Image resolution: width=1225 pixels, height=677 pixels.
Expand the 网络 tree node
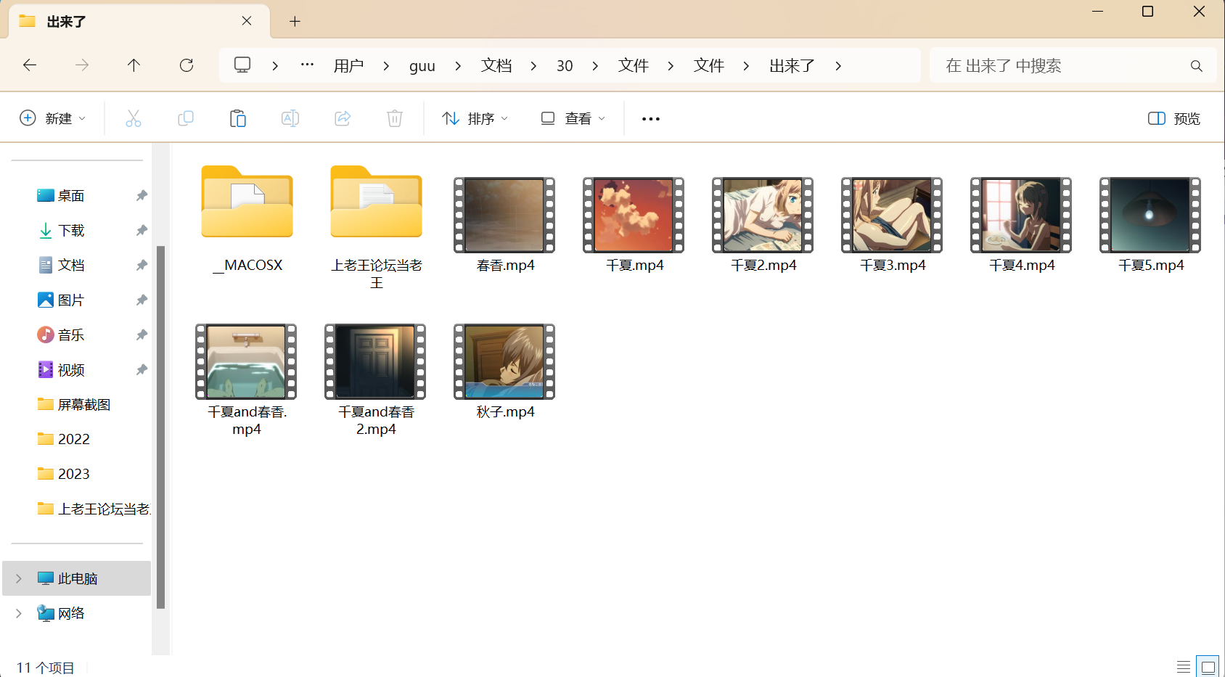click(x=19, y=613)
